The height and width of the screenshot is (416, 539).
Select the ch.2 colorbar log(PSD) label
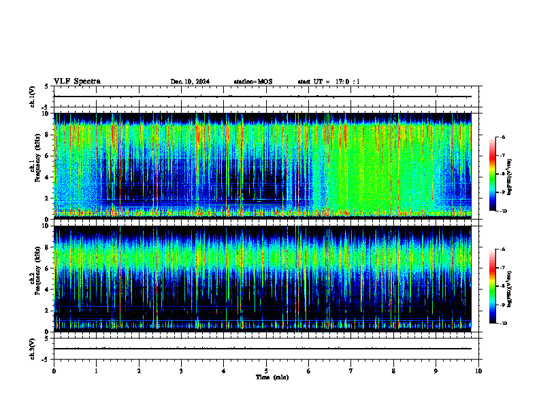(x=510, y=289)
